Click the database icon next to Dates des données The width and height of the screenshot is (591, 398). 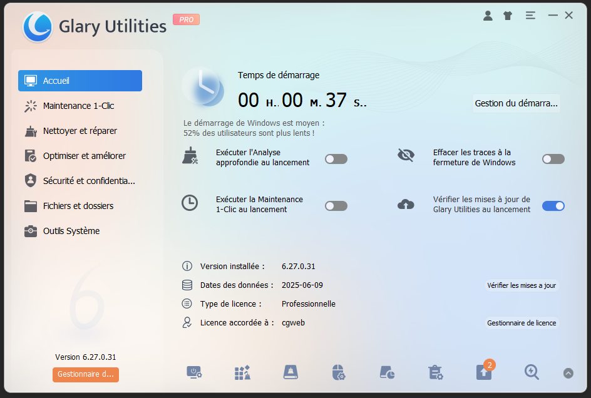pyautogui.click(x=187, y=285)
